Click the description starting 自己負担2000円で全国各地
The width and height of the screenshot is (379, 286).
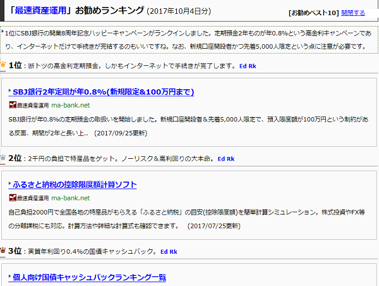click(x=186, y=219)
